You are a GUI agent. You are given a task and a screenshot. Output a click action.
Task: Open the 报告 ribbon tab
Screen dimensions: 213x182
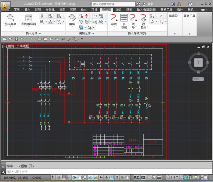129,9
